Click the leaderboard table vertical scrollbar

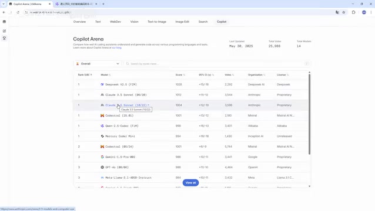point(309,114)
